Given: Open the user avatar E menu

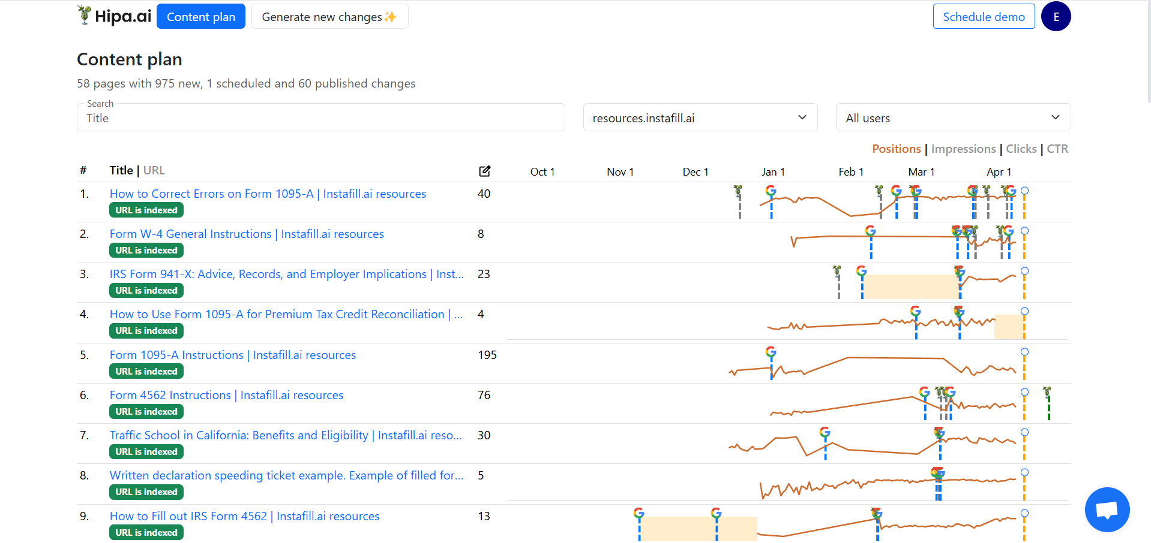Looking at the screenshot, I should click(x=1056, y=17).
